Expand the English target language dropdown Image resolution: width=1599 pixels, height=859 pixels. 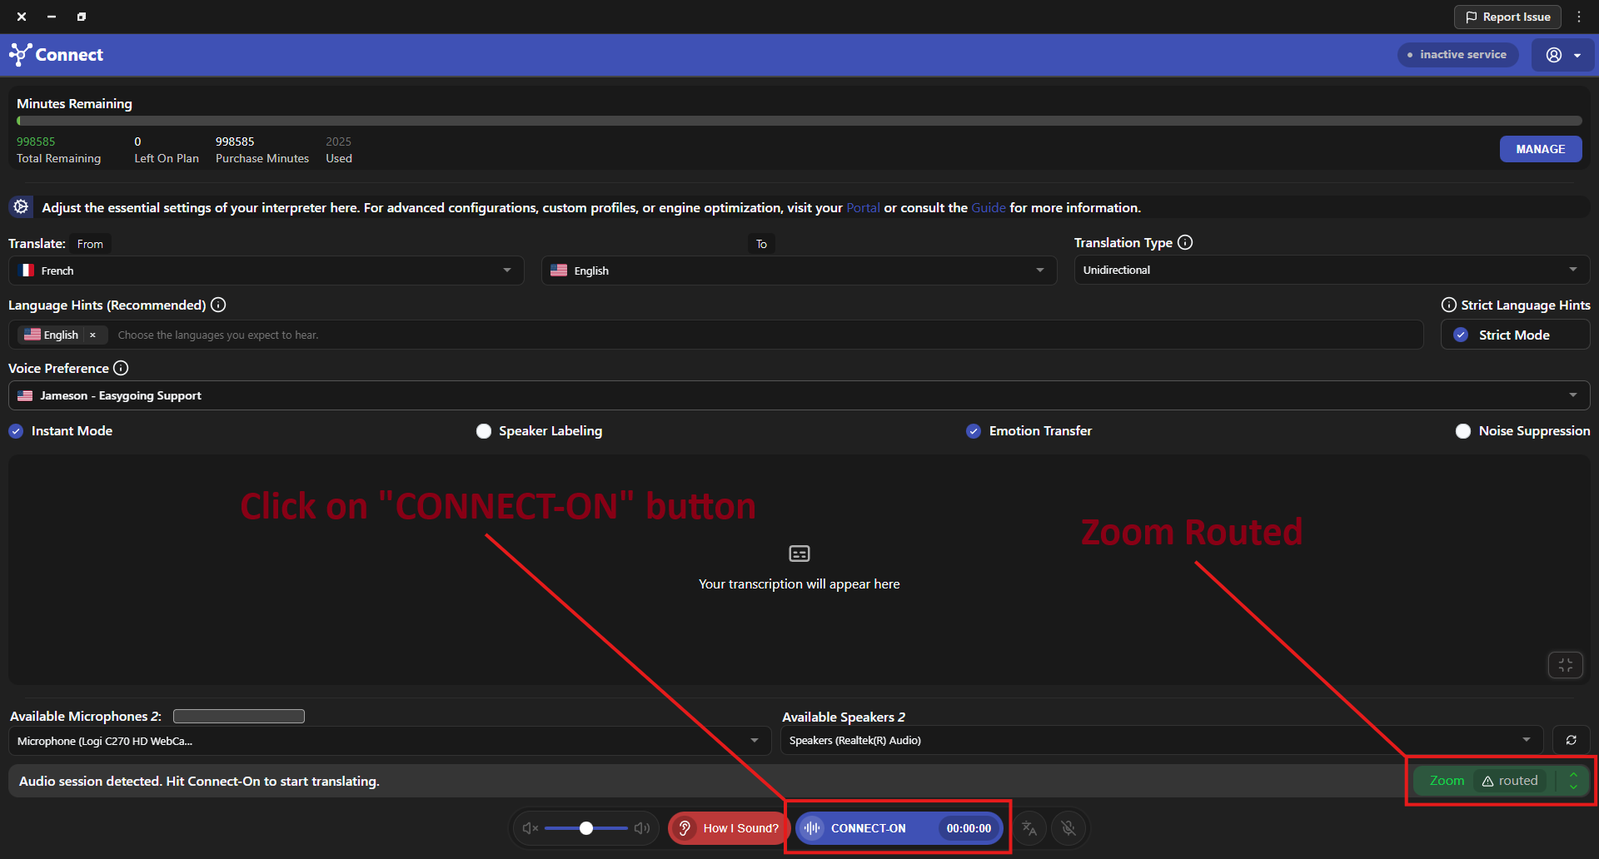point(799,271)
